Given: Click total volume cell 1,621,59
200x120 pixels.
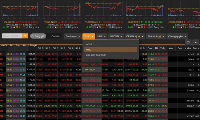Looking at the screenshot, I should pyautogui.click(x=31, y=85).
